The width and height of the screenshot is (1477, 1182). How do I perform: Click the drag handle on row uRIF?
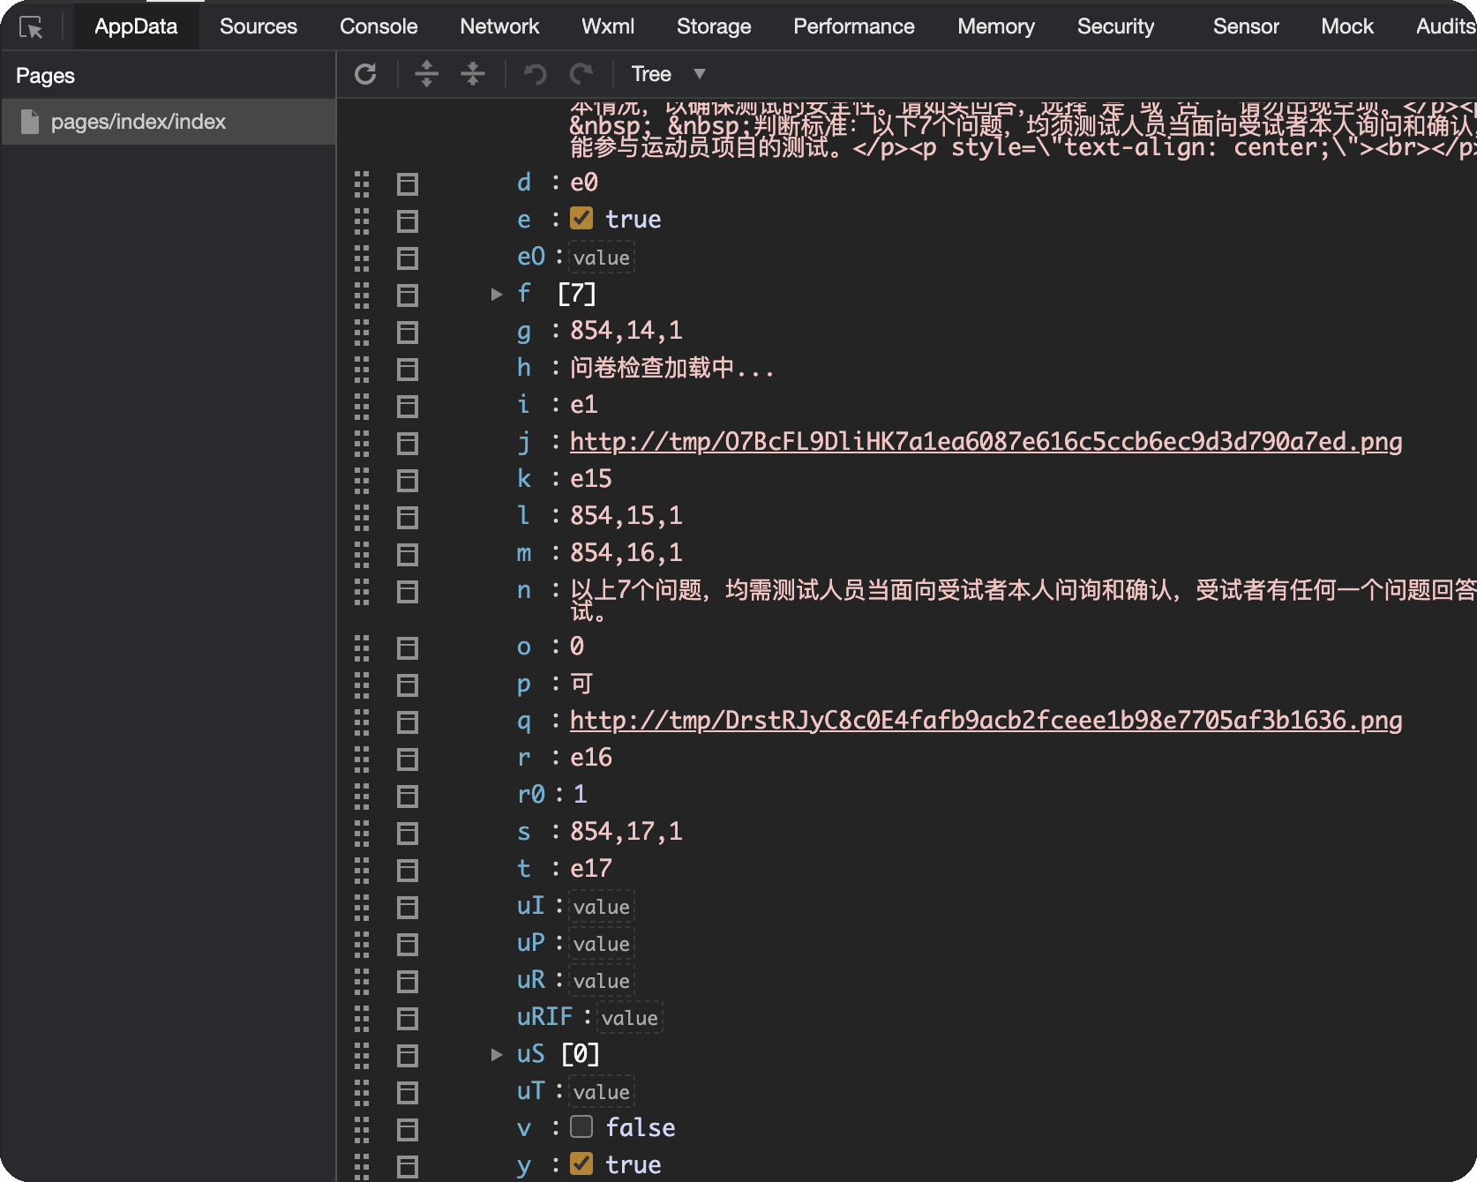tap(362, 1018)
